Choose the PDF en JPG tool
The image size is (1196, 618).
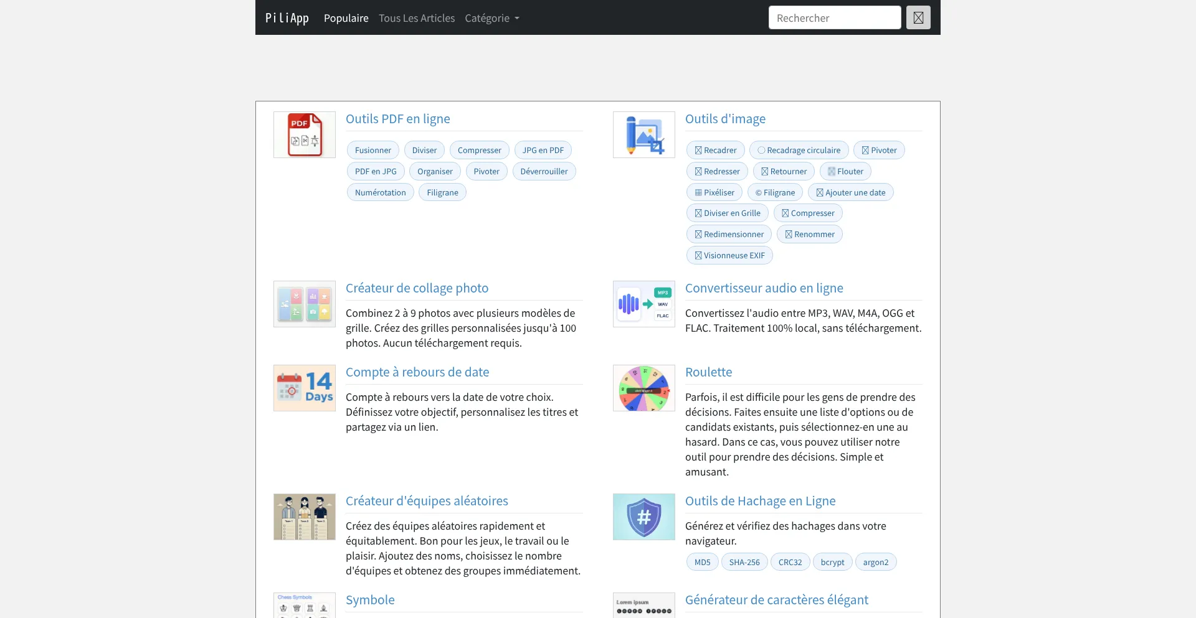click(x=376, y=171)
